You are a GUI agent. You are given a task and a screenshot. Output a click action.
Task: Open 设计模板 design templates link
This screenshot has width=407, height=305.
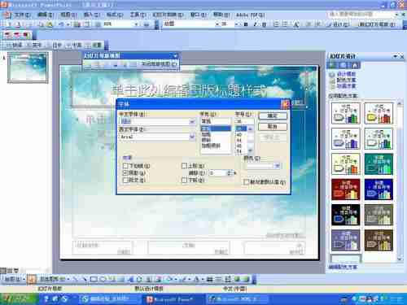346,74
